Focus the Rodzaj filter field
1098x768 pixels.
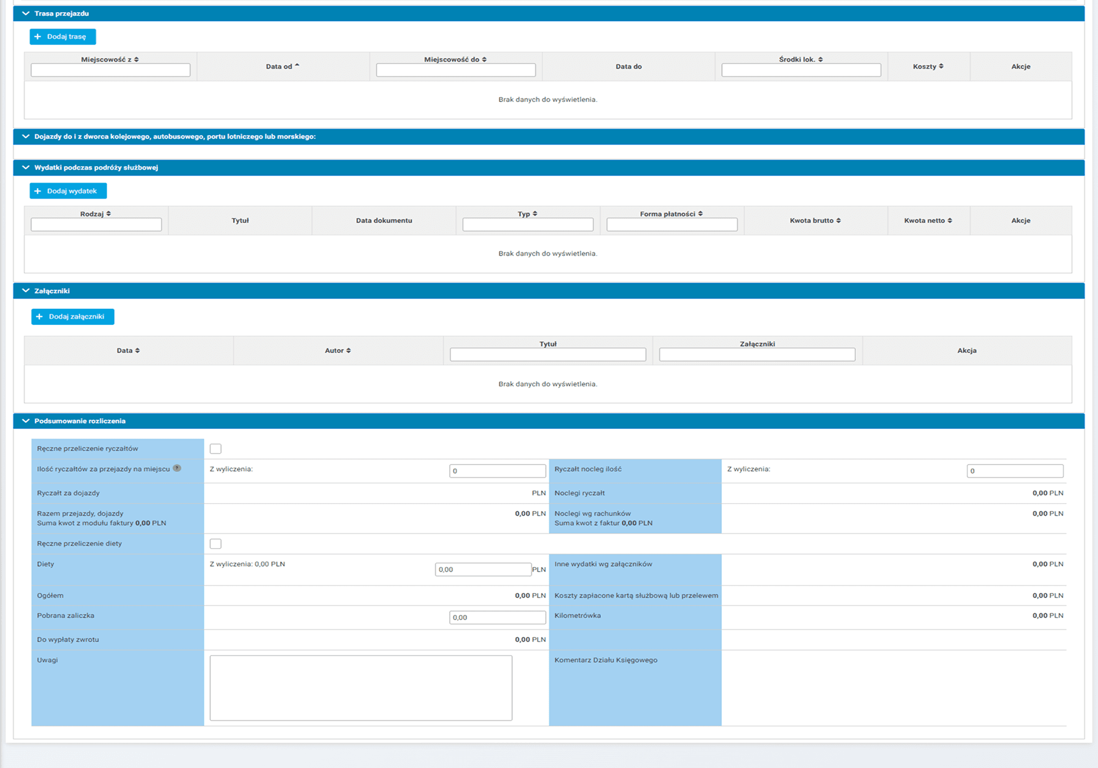click(x=96, y=224)
